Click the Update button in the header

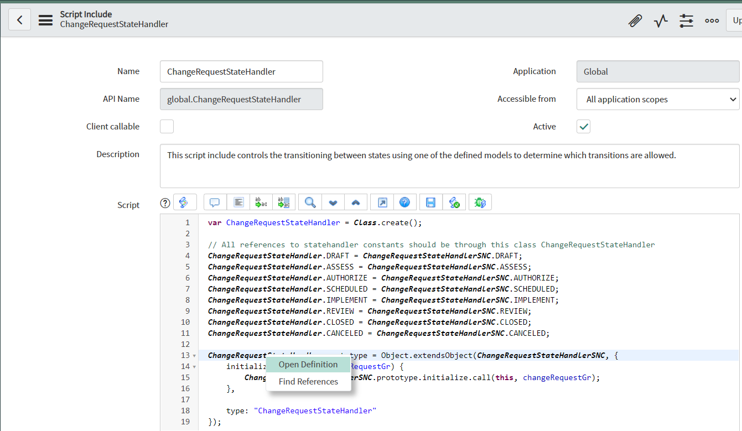click(x=736, y=20)
